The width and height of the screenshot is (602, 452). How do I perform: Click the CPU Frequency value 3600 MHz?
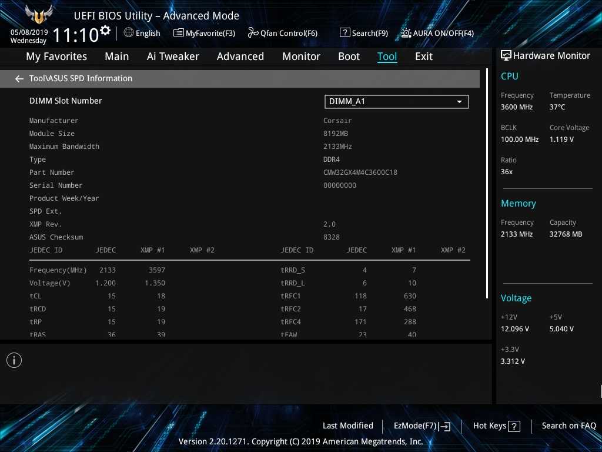[516, 107]
